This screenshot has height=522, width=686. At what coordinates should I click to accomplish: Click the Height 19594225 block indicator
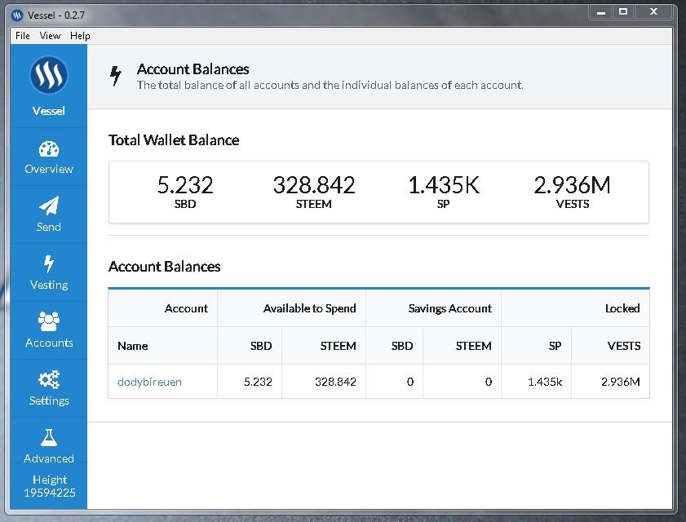(50, 486)
